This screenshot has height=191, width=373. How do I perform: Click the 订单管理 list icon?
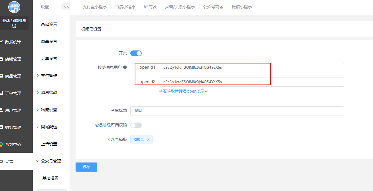1,93
